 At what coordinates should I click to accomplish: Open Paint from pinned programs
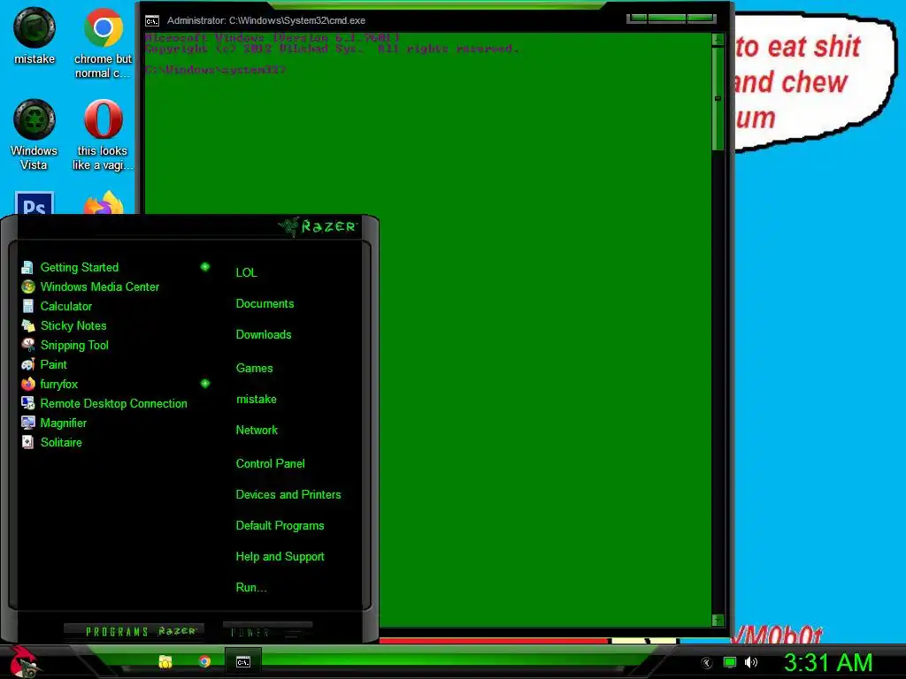coord(116,364)
